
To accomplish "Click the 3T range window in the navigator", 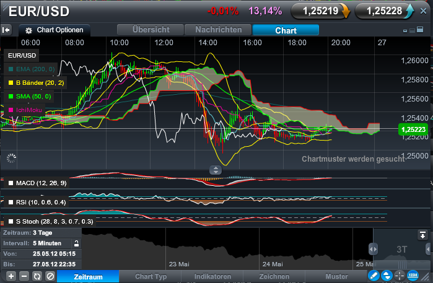I will [401, 250].
